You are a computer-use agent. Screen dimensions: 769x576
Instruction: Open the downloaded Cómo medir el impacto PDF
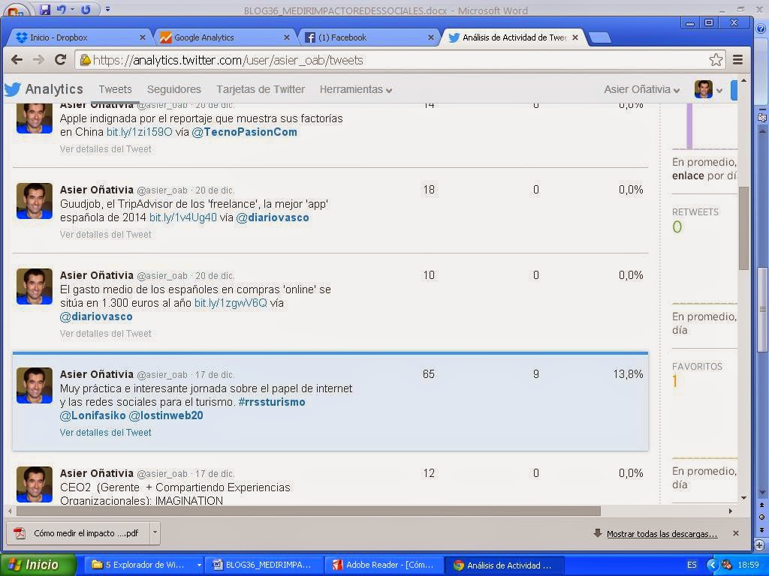(77, 533)
